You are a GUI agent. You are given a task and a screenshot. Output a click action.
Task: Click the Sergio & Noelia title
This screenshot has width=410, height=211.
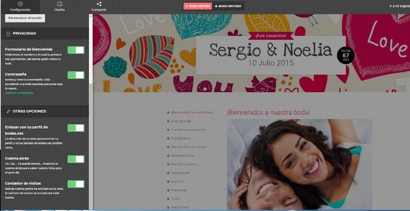[271, 50]
